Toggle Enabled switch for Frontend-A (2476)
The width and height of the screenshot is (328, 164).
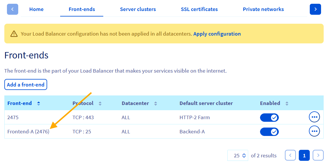pos(270,132)
